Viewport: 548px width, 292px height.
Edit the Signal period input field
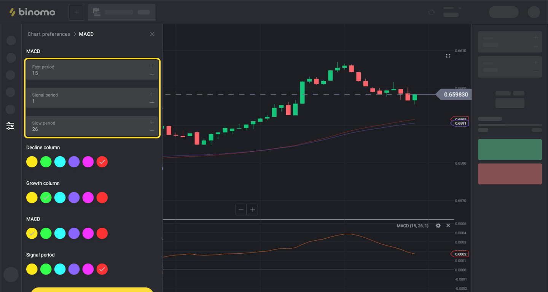92,98
